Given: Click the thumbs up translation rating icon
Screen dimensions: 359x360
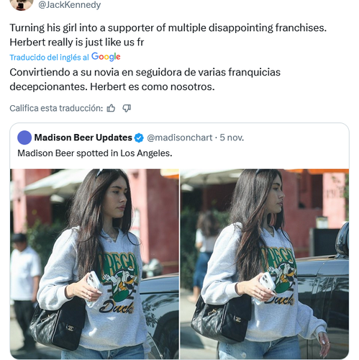Looking at the screenshot, I should point(111,109).
